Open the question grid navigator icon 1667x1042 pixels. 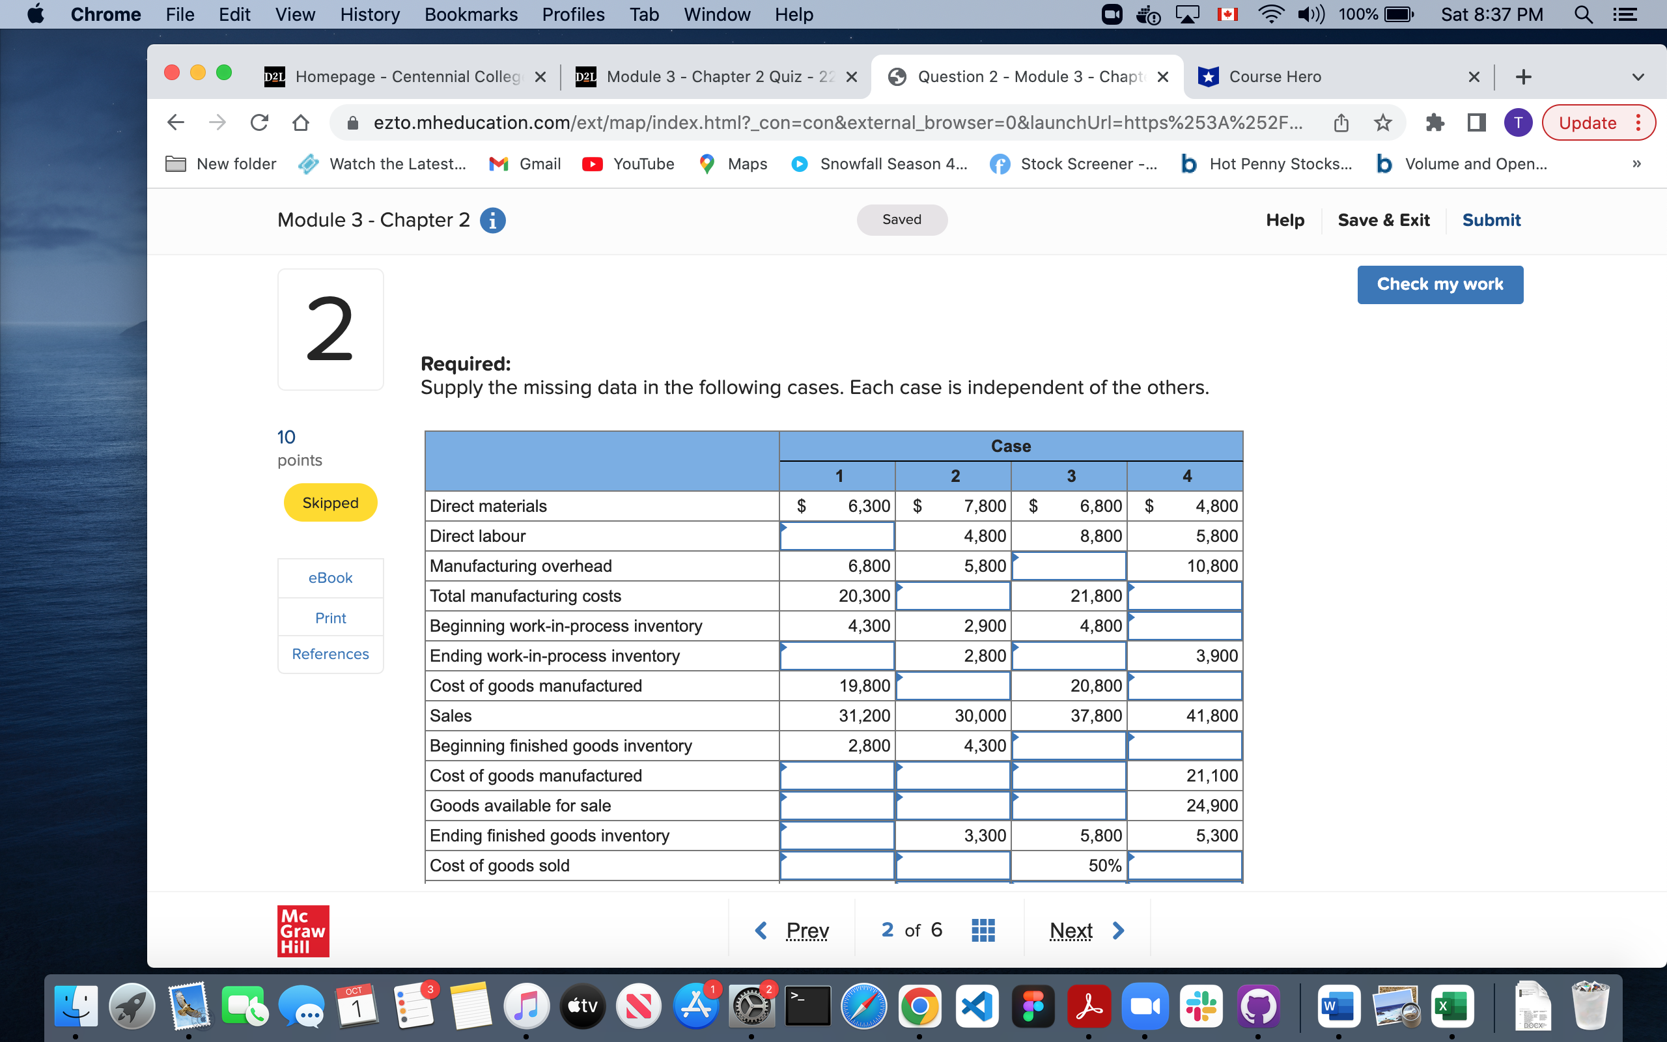tap(983, 930)
